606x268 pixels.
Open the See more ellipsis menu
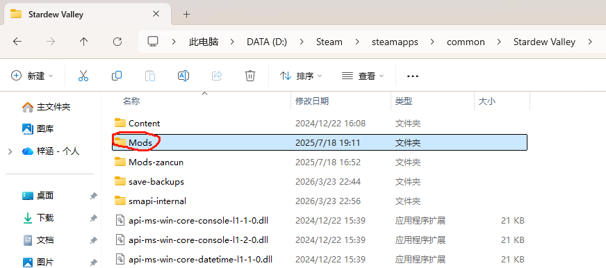(413, 76)
